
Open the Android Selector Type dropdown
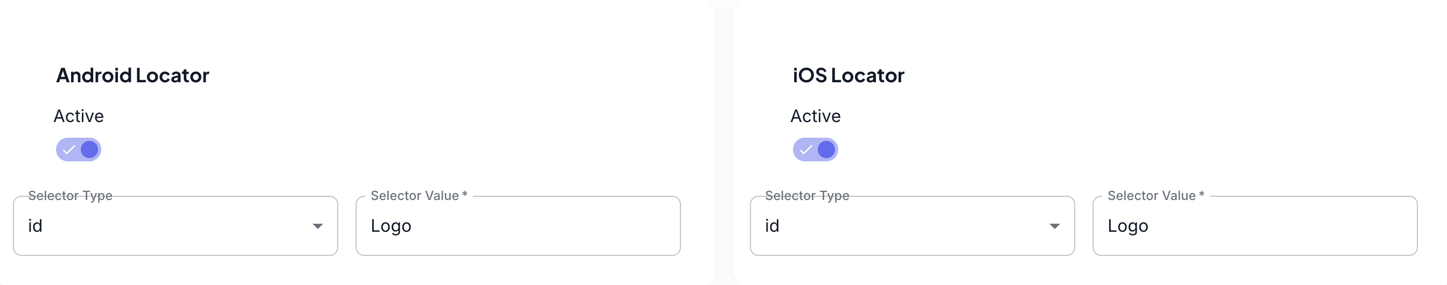[175, 226]
